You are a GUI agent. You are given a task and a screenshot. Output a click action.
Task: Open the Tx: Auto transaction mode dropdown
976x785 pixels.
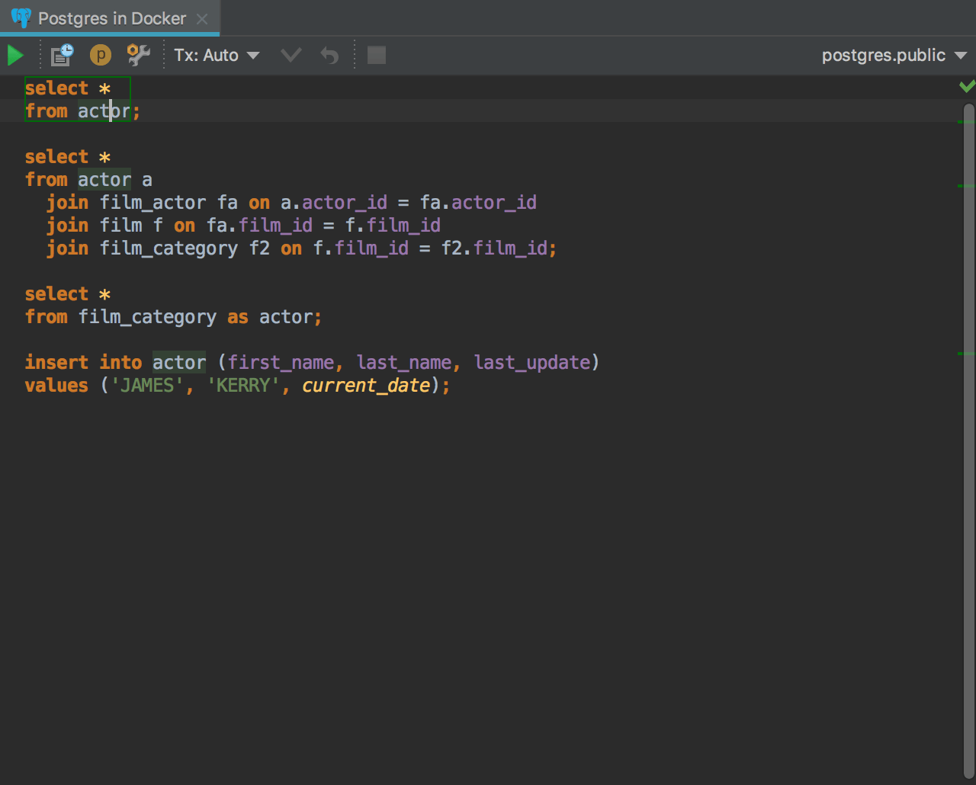point(217,56)
